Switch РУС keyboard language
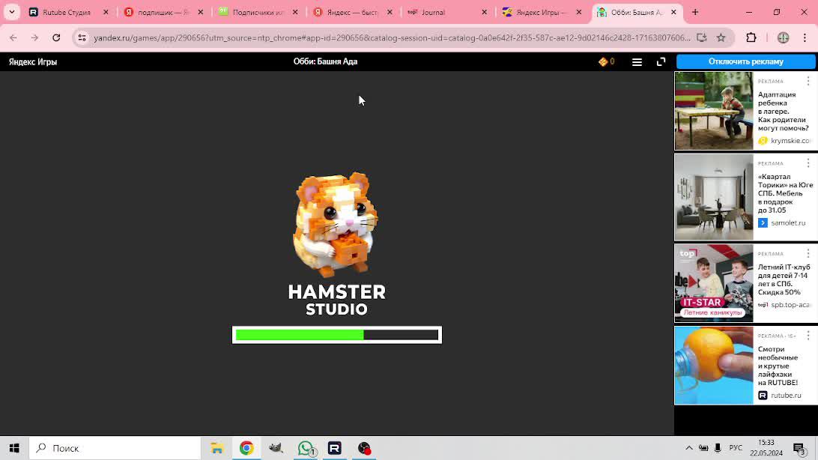Image resolution: width=818 pixels, height=460 pixels. click(736, 448)
